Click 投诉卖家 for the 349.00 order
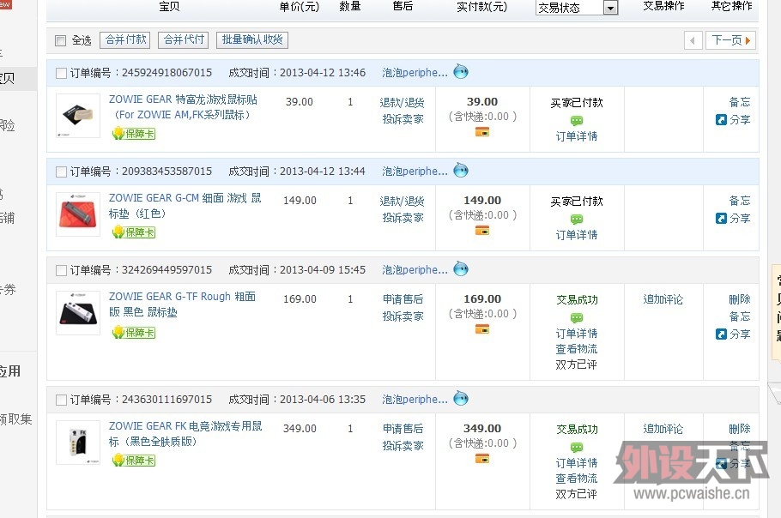 click(x=403, y=445)
